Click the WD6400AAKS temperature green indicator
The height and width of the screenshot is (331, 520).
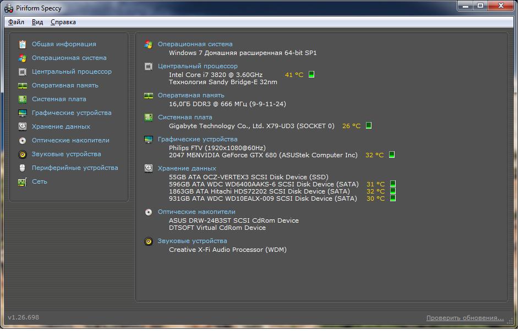[x=393, y=184]
